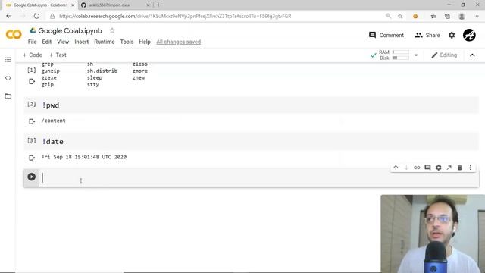Add this page to favorites star
This screenshot has height=273, width=485.
(x=400, y=16)
